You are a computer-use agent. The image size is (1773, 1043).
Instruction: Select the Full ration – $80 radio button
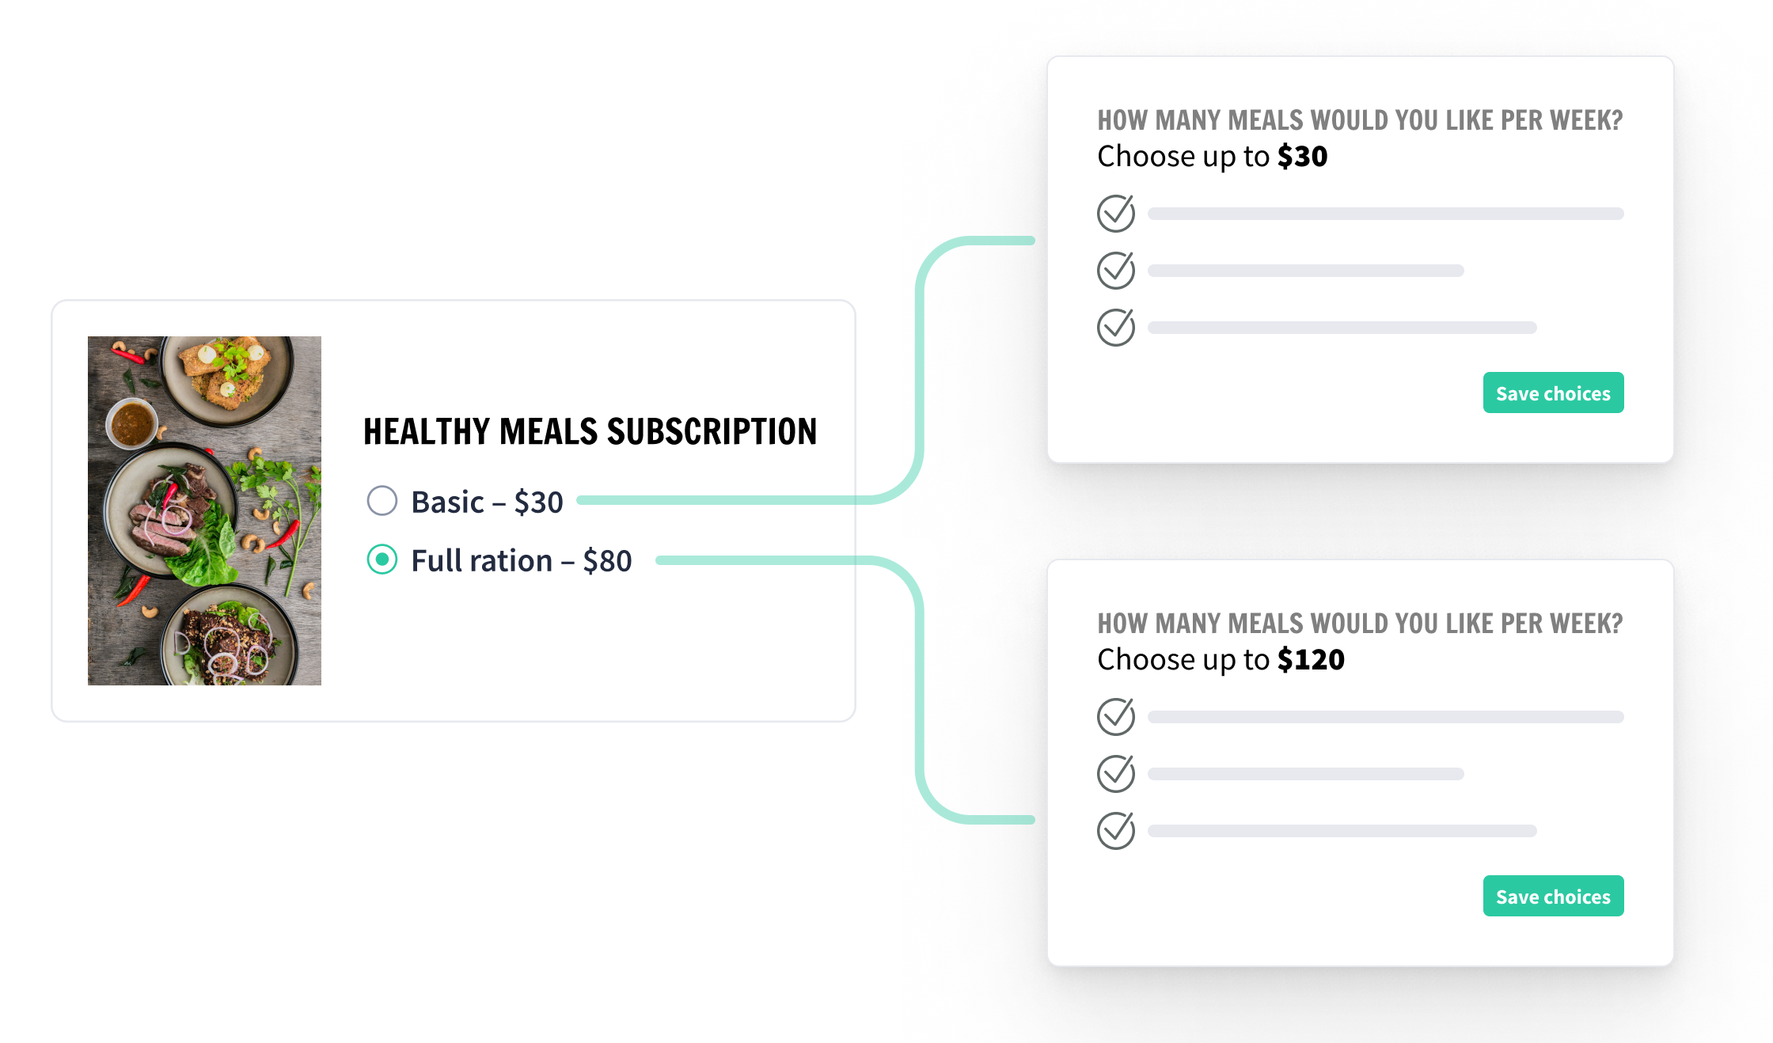[x=382, y=559]
